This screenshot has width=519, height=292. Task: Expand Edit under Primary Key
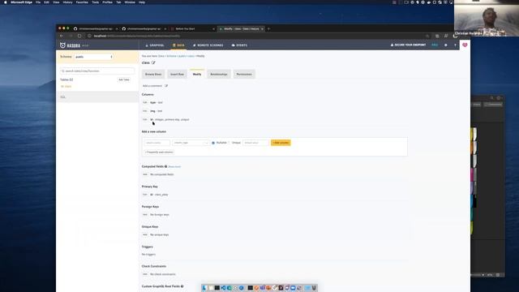coord(145,195)
